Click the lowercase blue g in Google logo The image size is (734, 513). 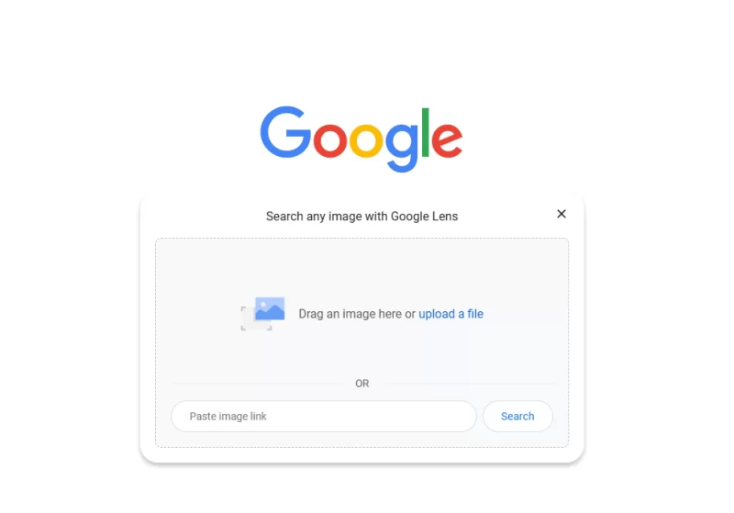tap(402, 148)
